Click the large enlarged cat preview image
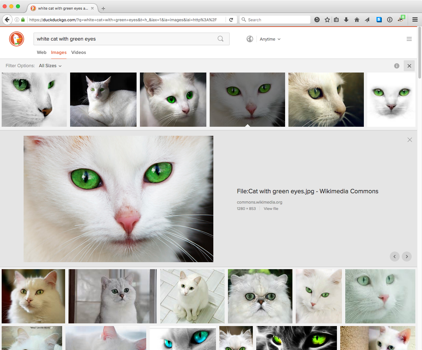422x350 pixels. [118, 199]
